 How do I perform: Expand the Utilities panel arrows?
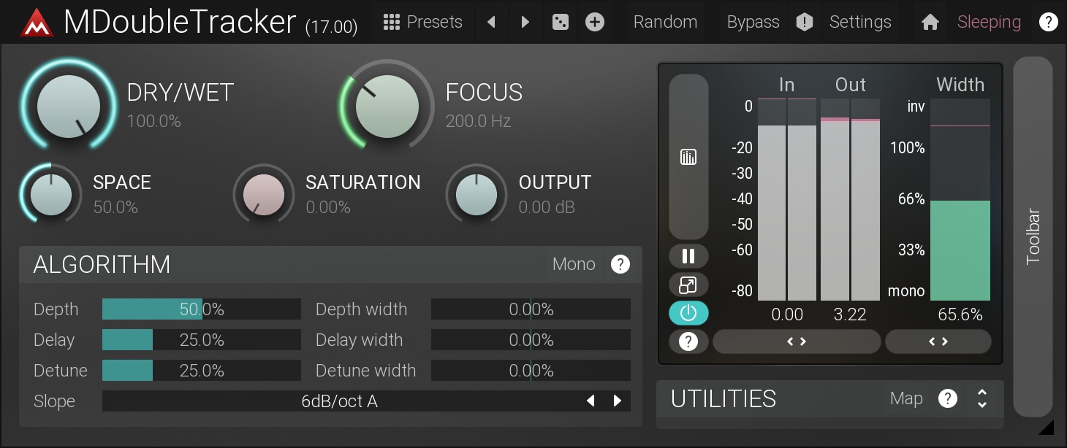coord(982,398)
